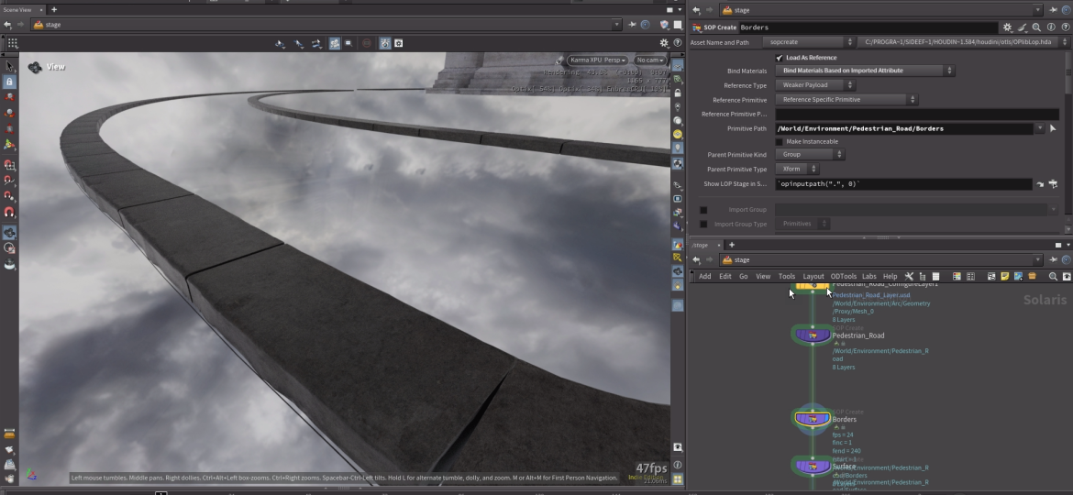Open the Karma XPU Persp viewport menu

pyautogui.click(x=596, y=60)
